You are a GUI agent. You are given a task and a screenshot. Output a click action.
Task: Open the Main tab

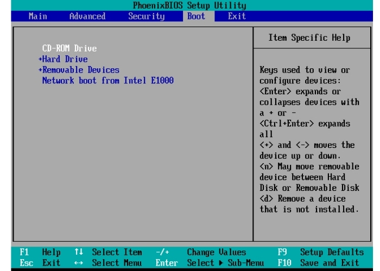(x=37, y=16)
